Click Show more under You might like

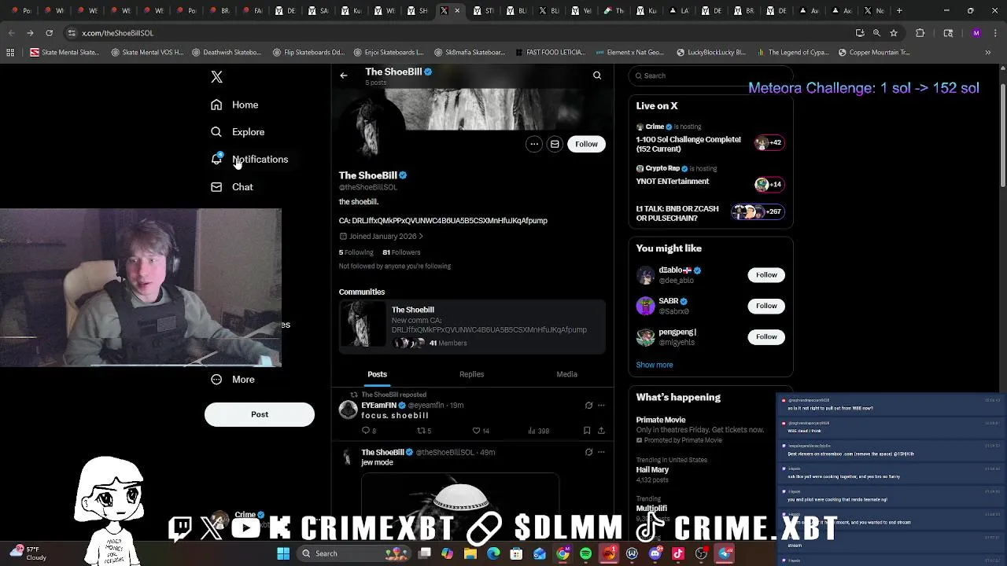[x=655, y=365]
